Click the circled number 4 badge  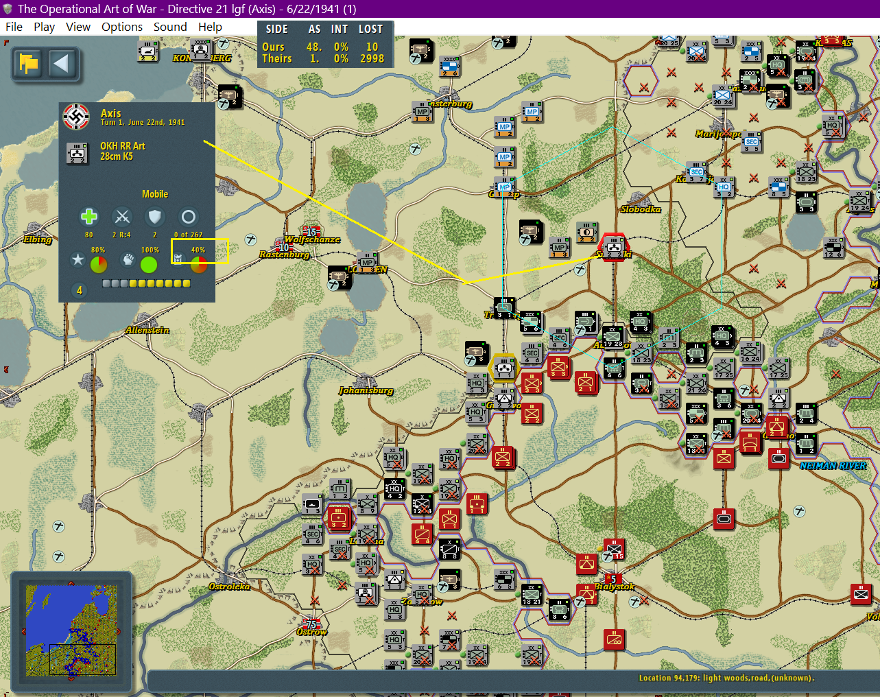click(80, 290)
